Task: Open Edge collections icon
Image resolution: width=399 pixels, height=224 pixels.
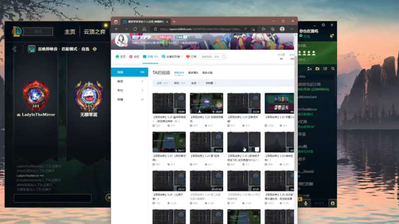Action: [272, 29]
